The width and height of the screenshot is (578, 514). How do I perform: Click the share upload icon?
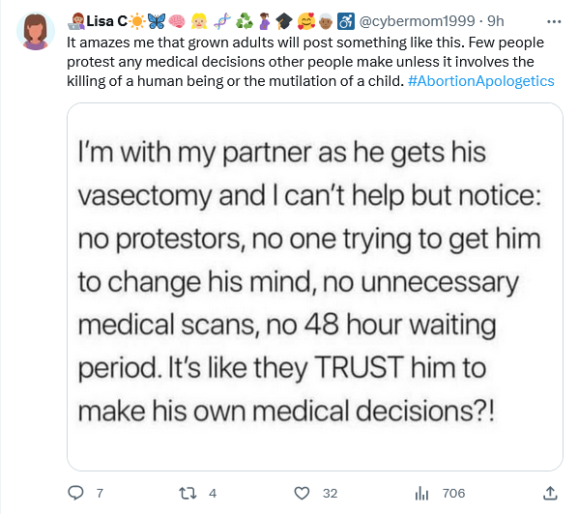click(550, 493)
